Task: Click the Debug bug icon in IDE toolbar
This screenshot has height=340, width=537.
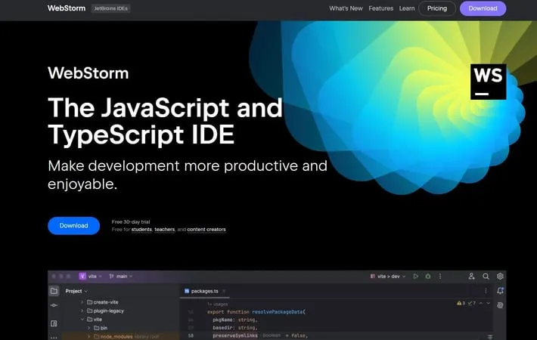Action: coord(430,277)
